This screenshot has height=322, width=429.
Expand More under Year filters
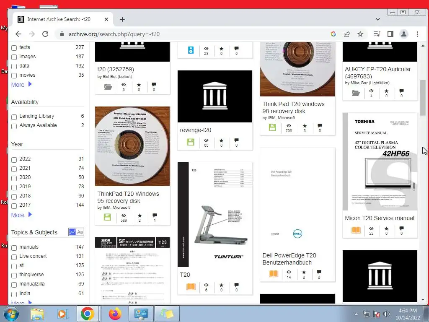pyautogui.click(x=21, y=215)
